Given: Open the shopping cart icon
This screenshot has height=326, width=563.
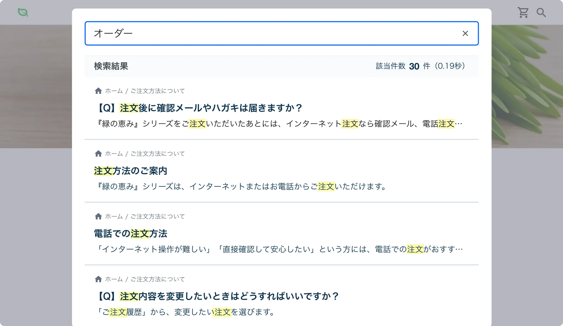Looking at the screenshot, I should pyautogui.click(x=523, y=13).
